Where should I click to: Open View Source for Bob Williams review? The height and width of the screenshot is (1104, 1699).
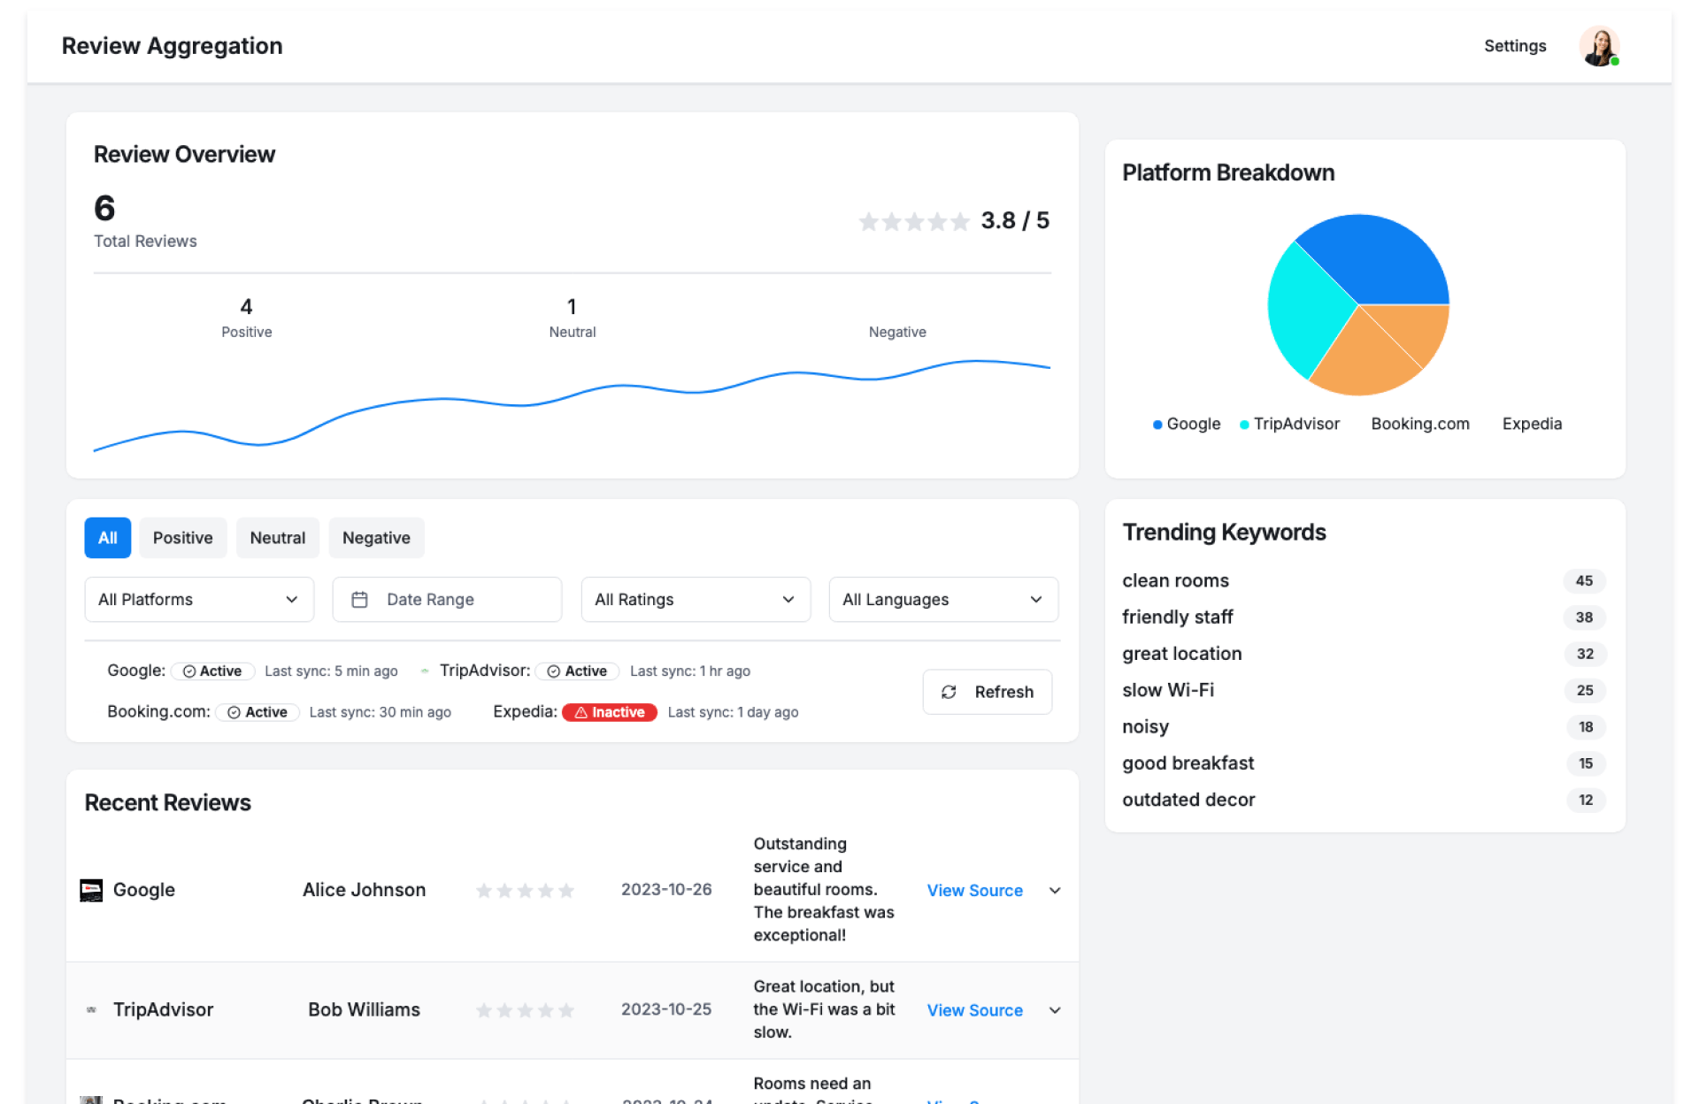pyautogui.click(x=974, y=1010)
